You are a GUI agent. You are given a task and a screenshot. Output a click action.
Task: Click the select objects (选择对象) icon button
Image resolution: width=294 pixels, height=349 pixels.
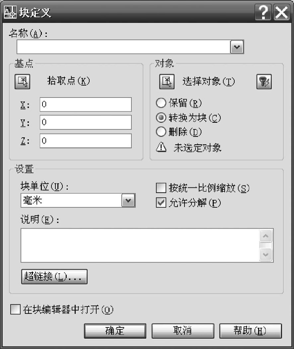point(167,82)
